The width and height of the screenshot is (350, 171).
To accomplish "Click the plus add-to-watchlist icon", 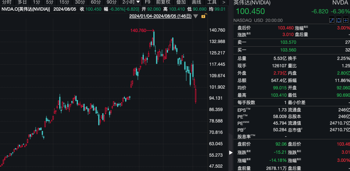I will [x=346, y=20].
